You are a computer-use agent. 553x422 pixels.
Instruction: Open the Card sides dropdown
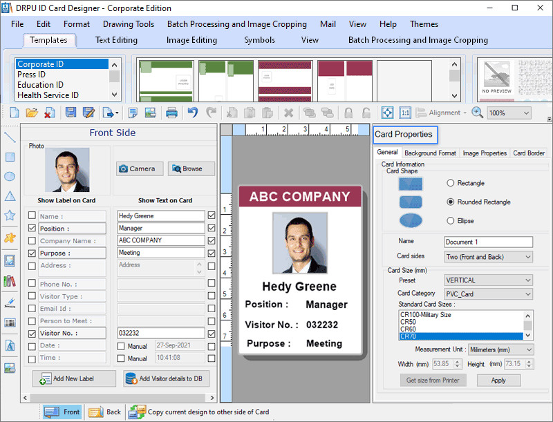[x=488, y=257]
